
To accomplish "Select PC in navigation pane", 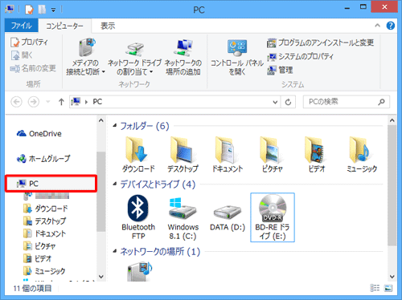I will pyautogui.click(x=51, y=184).
